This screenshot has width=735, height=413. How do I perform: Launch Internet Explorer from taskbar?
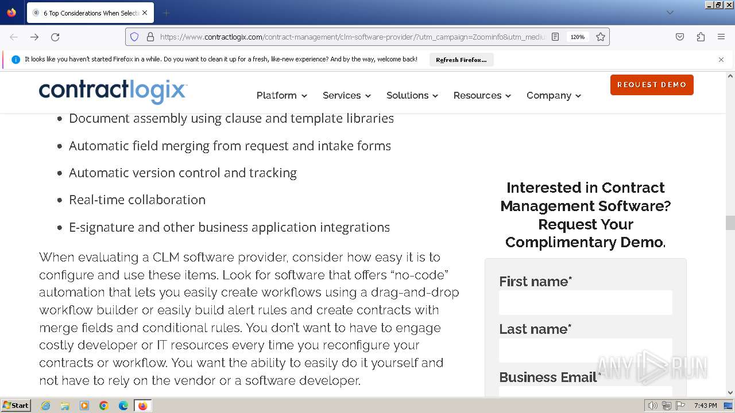[45, 406]
